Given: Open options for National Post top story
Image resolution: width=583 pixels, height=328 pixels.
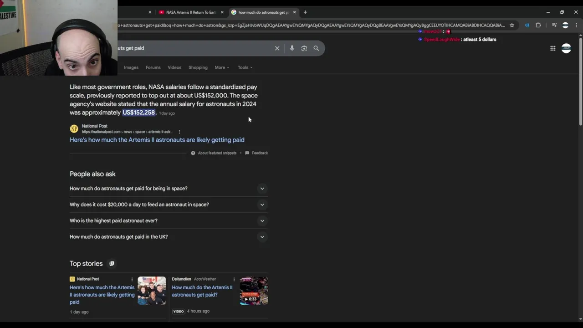Looking at the screenshot, I should (132, 279).
